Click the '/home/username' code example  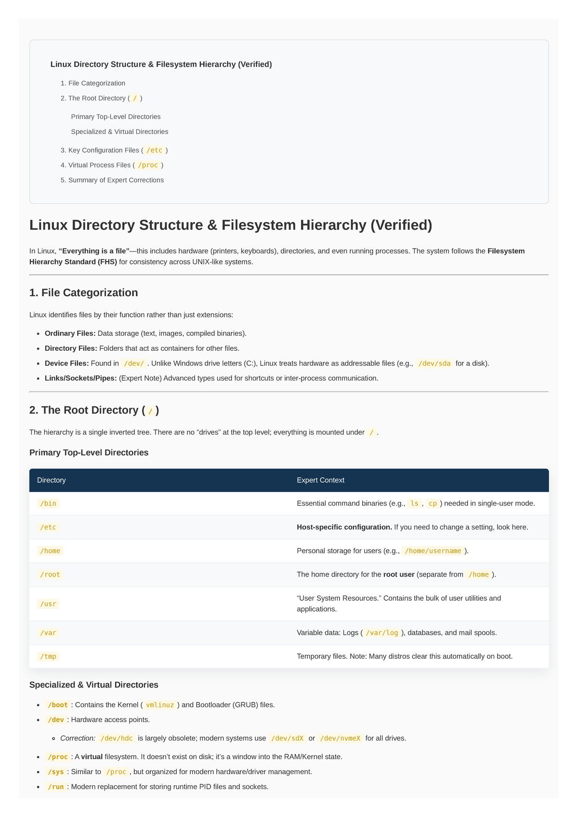pos(433,551)
